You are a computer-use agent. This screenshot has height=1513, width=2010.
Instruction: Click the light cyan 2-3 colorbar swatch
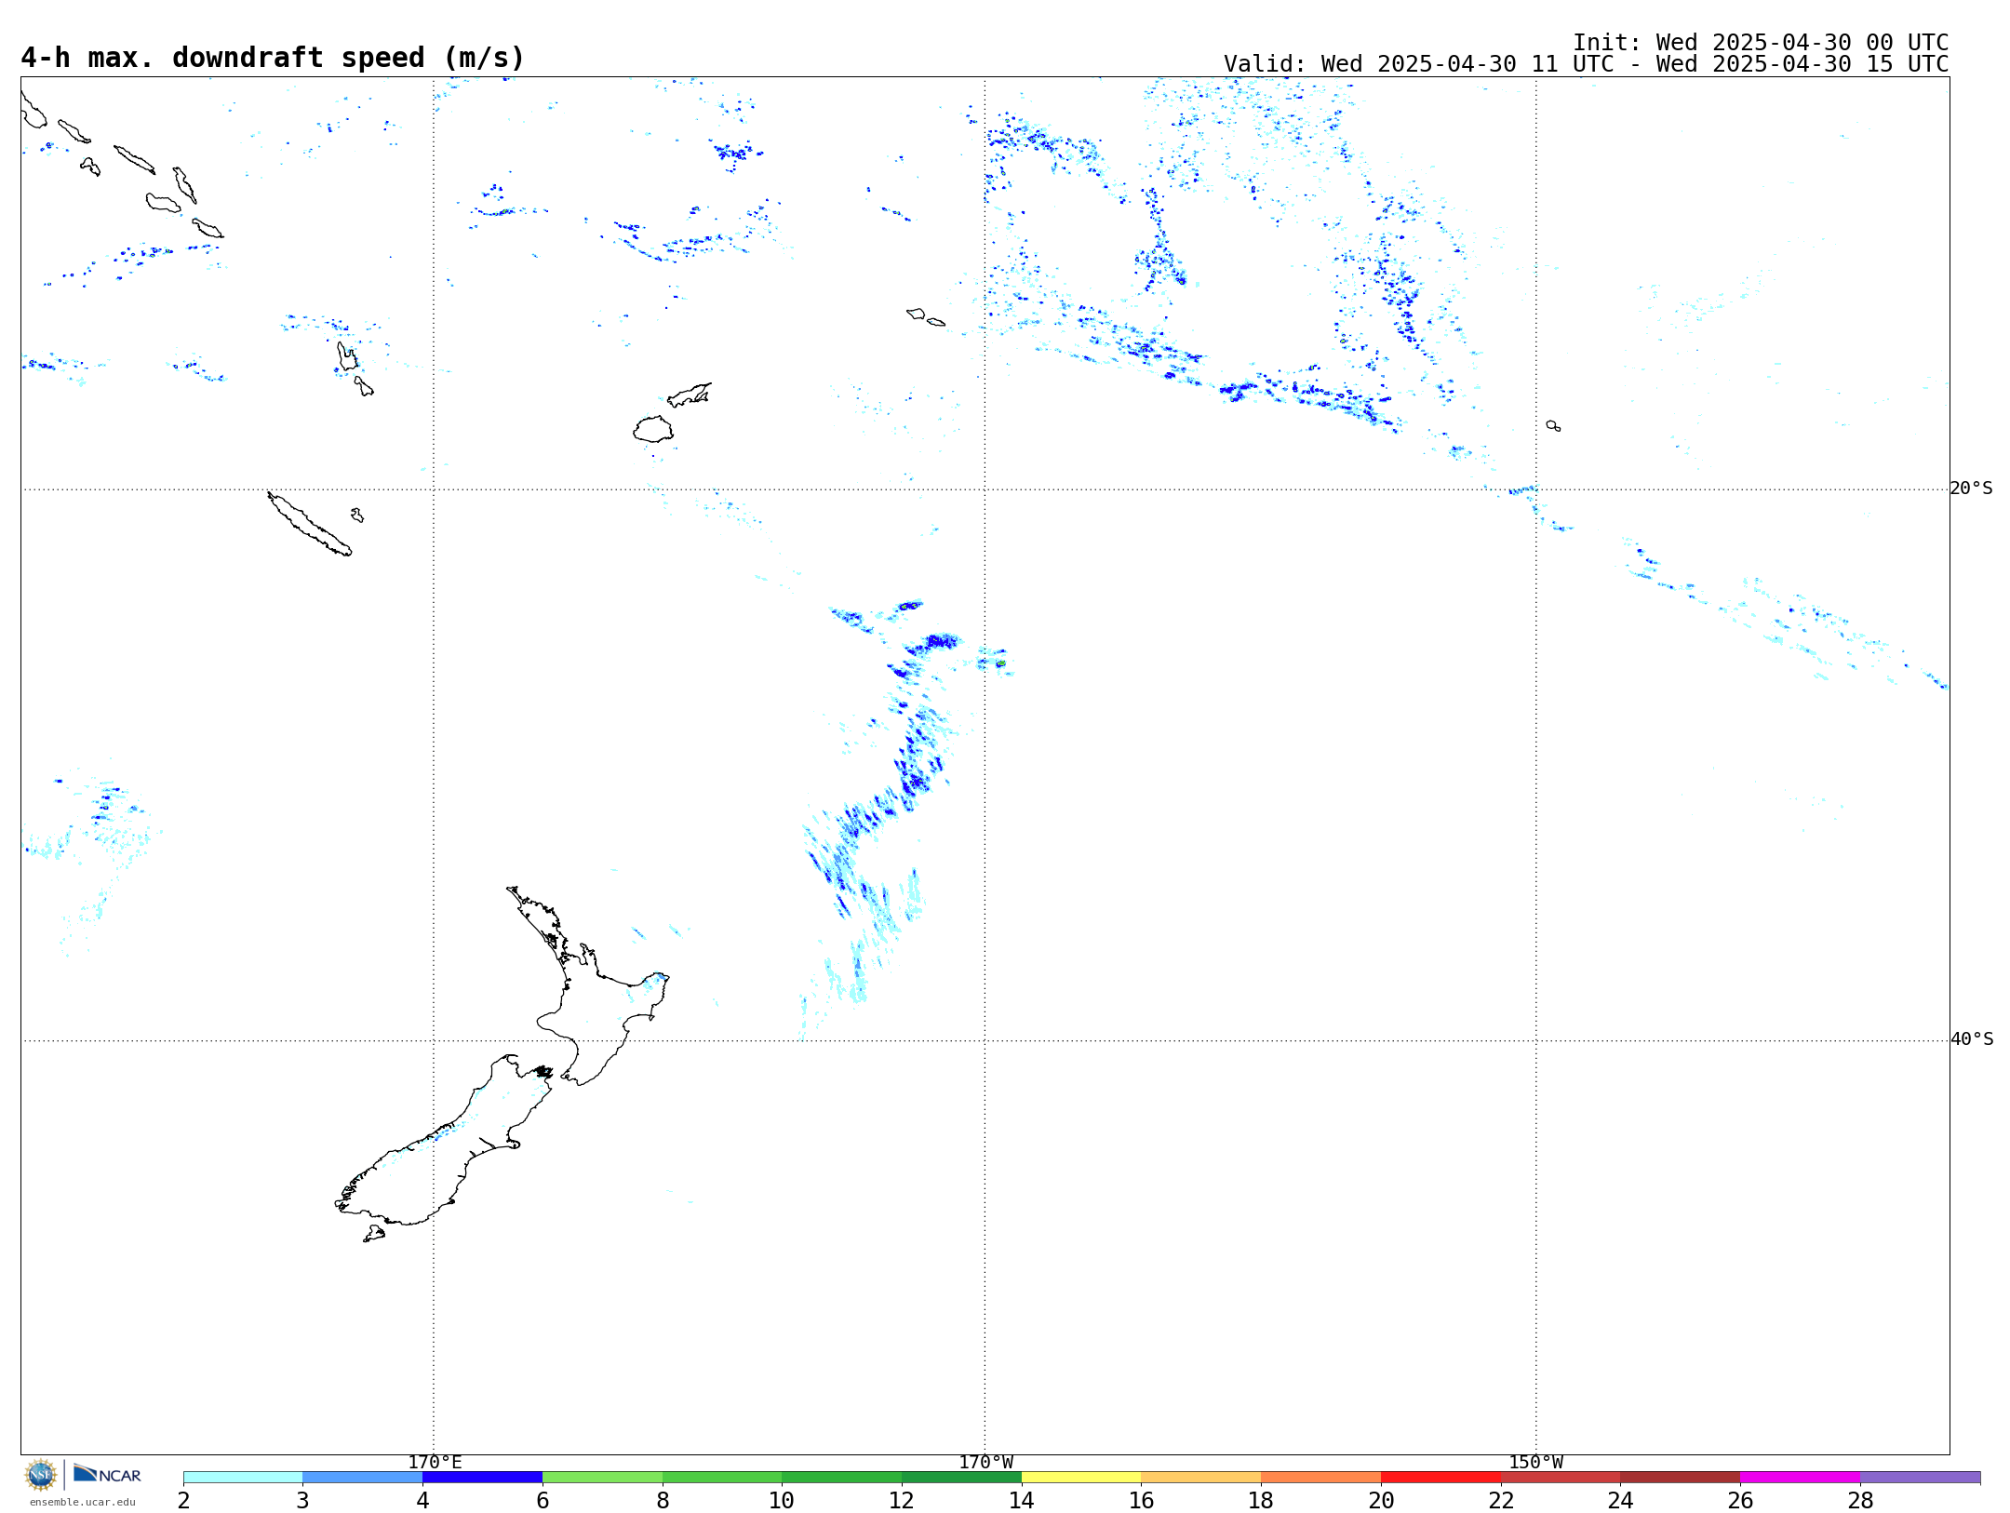pos(243,1478)
